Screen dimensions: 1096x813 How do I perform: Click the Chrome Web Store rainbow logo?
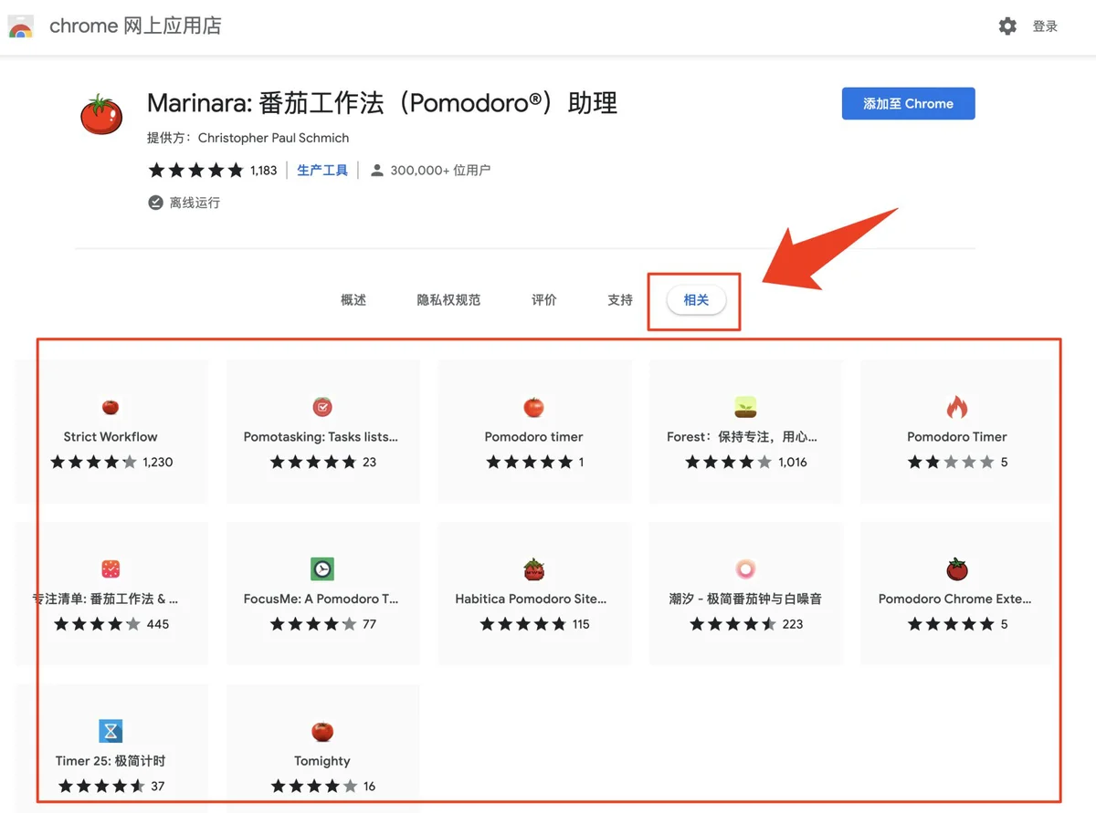tap(21, 26)
